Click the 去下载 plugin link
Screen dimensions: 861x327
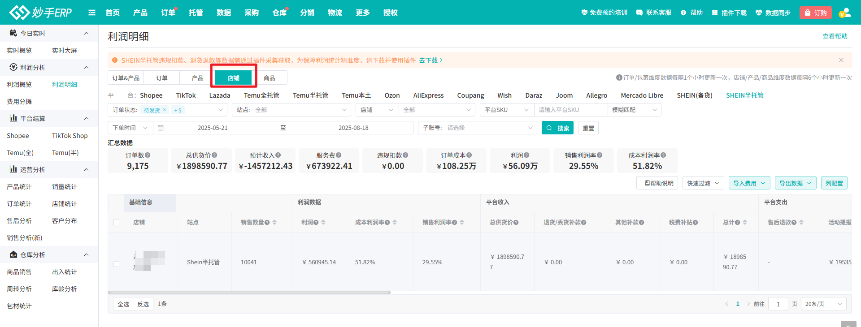[430, 60]
